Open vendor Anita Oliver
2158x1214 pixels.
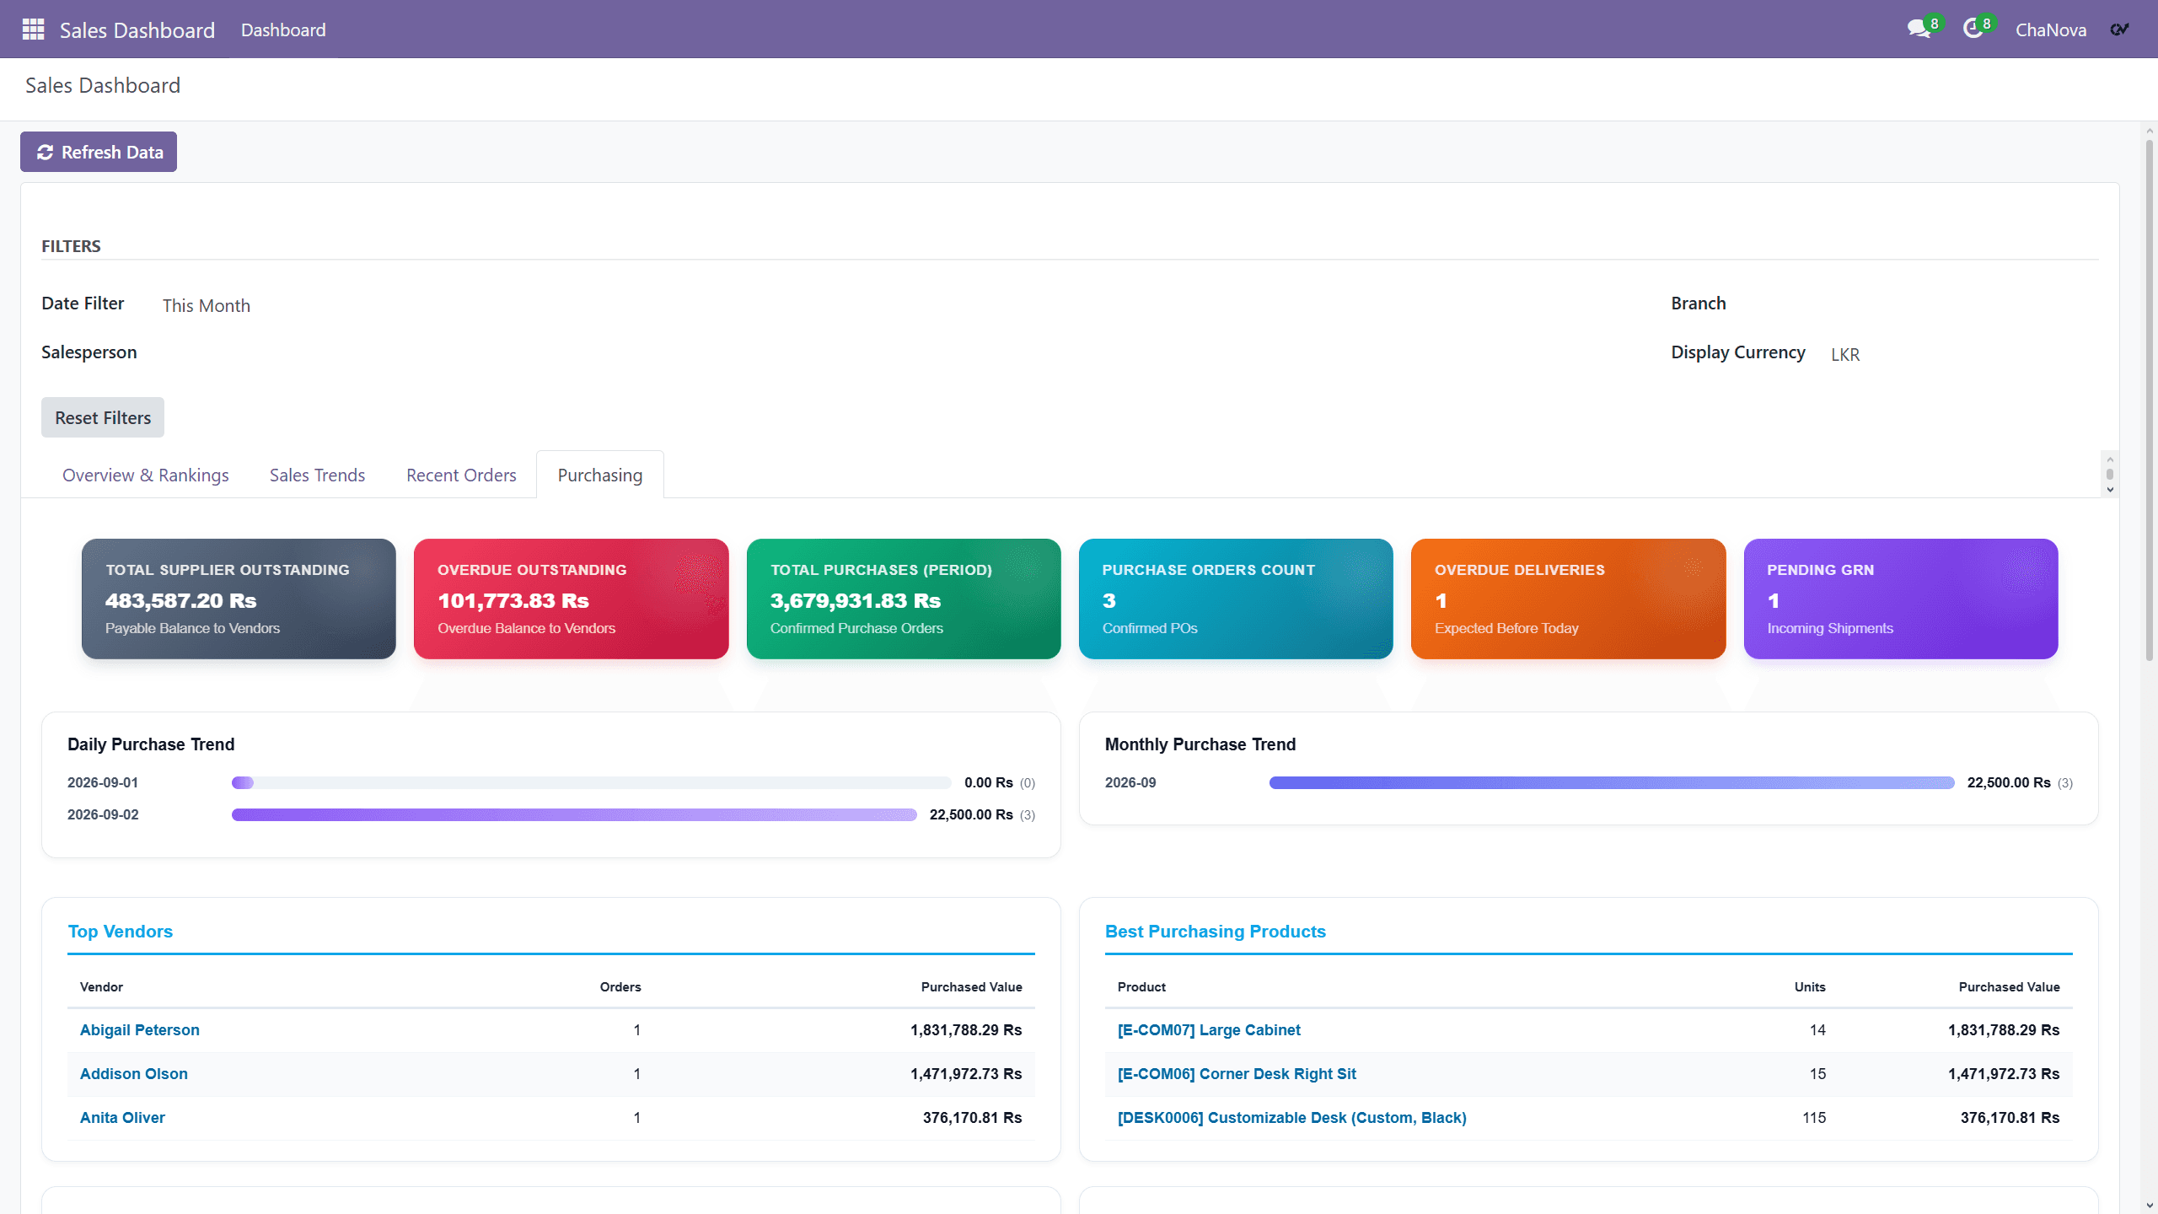point(122,1117)
